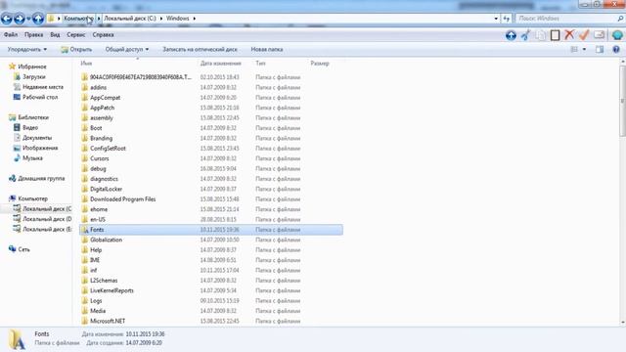
Task: Sort by the Дата изменения column header
Action: (221, 63)
